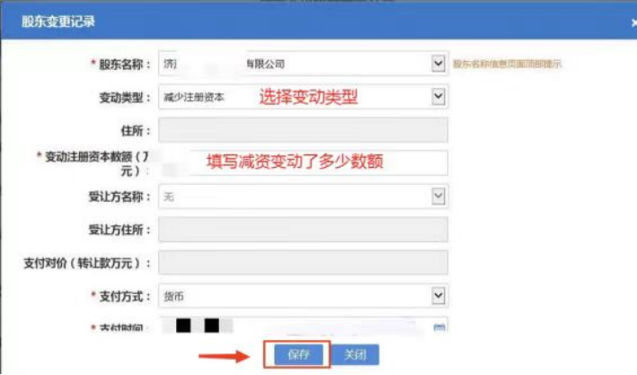Expand the 股东名称 dropdown arrow
The width and height of the screenshot is (637, 375).
(x=438, y=64)
